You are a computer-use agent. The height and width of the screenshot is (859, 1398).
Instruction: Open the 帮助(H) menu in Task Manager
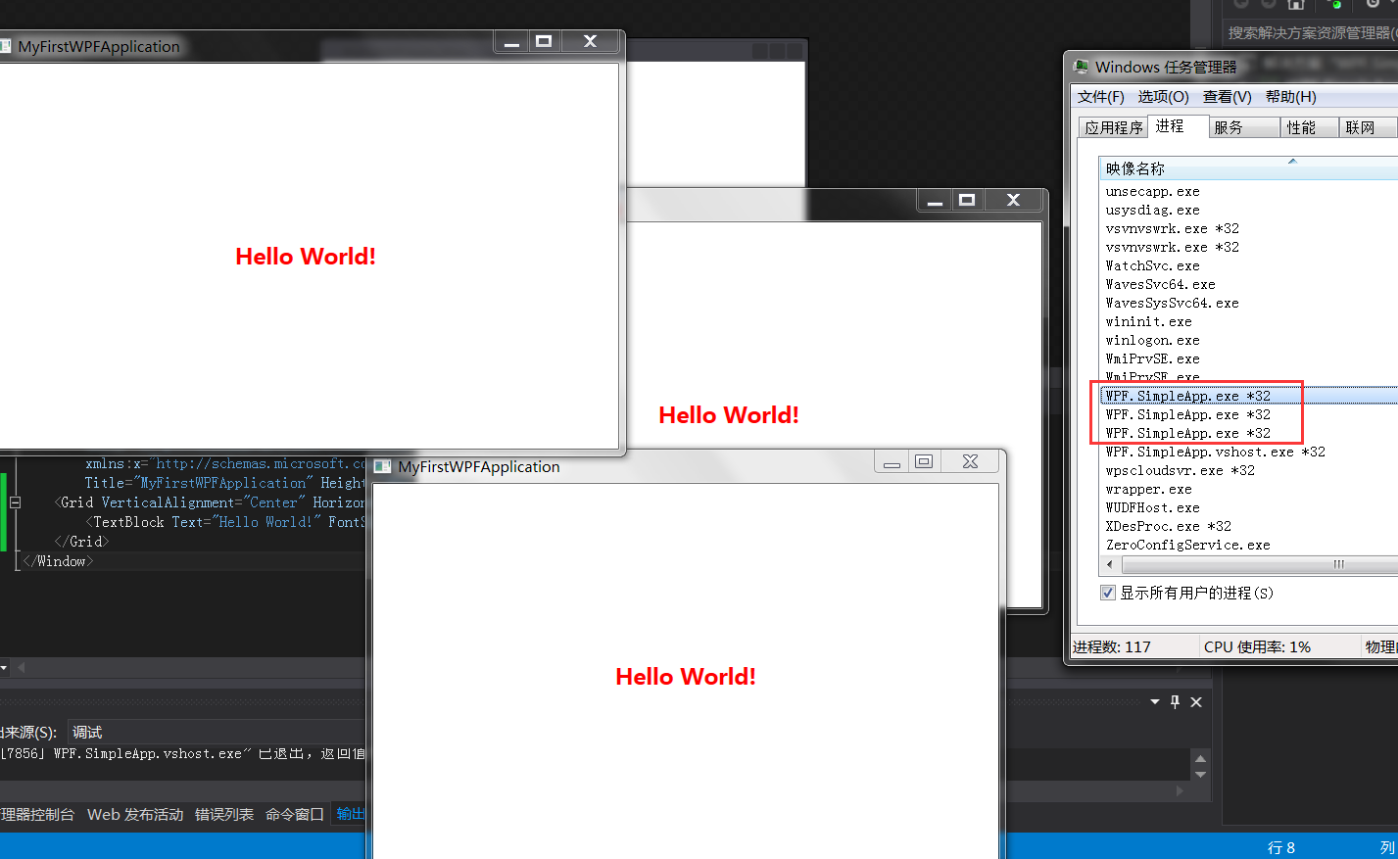(1290, 96)
